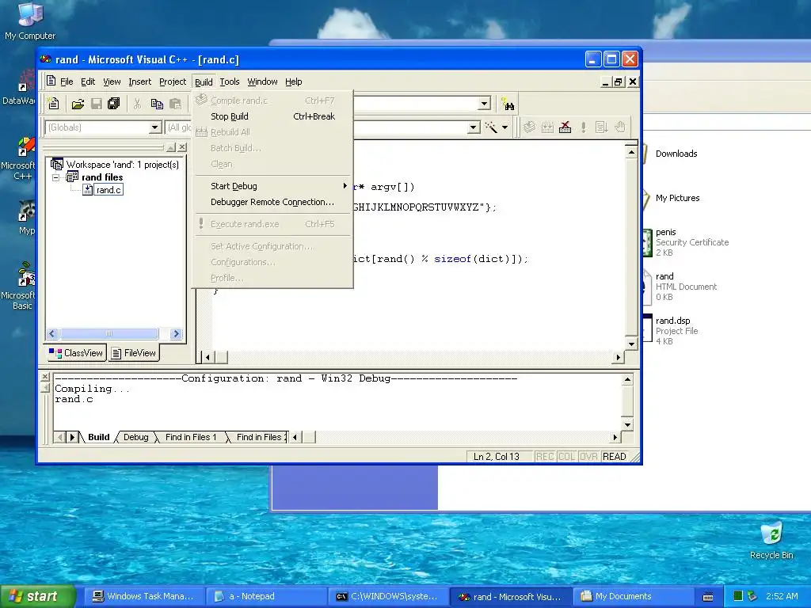The height and width of the screenshot is (608, 811).
Task: Click the output pane scroll up arrow
Action: (x=627, y=379)
